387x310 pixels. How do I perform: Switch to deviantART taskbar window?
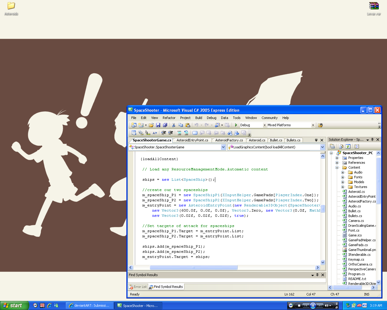[x=89, y=305]
